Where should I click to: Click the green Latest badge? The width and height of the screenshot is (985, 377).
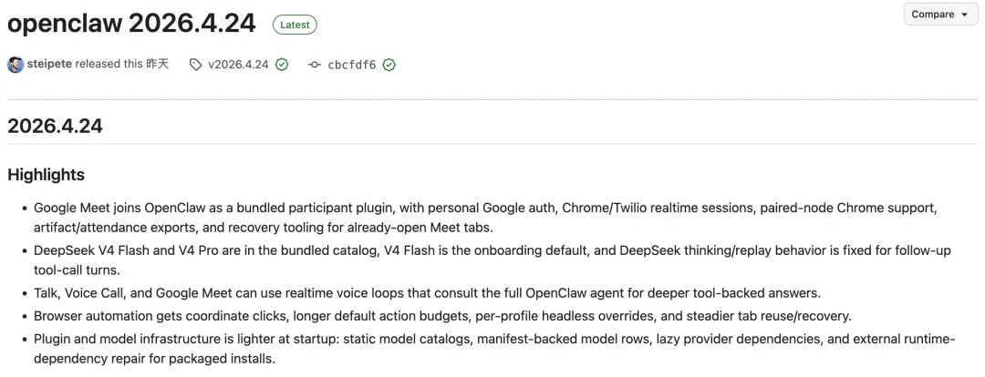click(295, 25)
